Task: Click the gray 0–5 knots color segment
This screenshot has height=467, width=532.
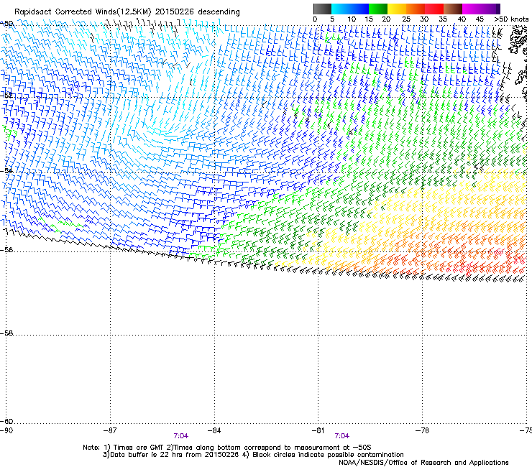Action: (322, 9)
